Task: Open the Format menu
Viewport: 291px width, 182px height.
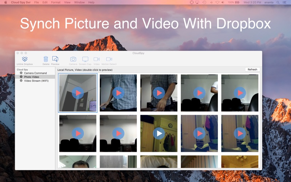Action: 56,3
